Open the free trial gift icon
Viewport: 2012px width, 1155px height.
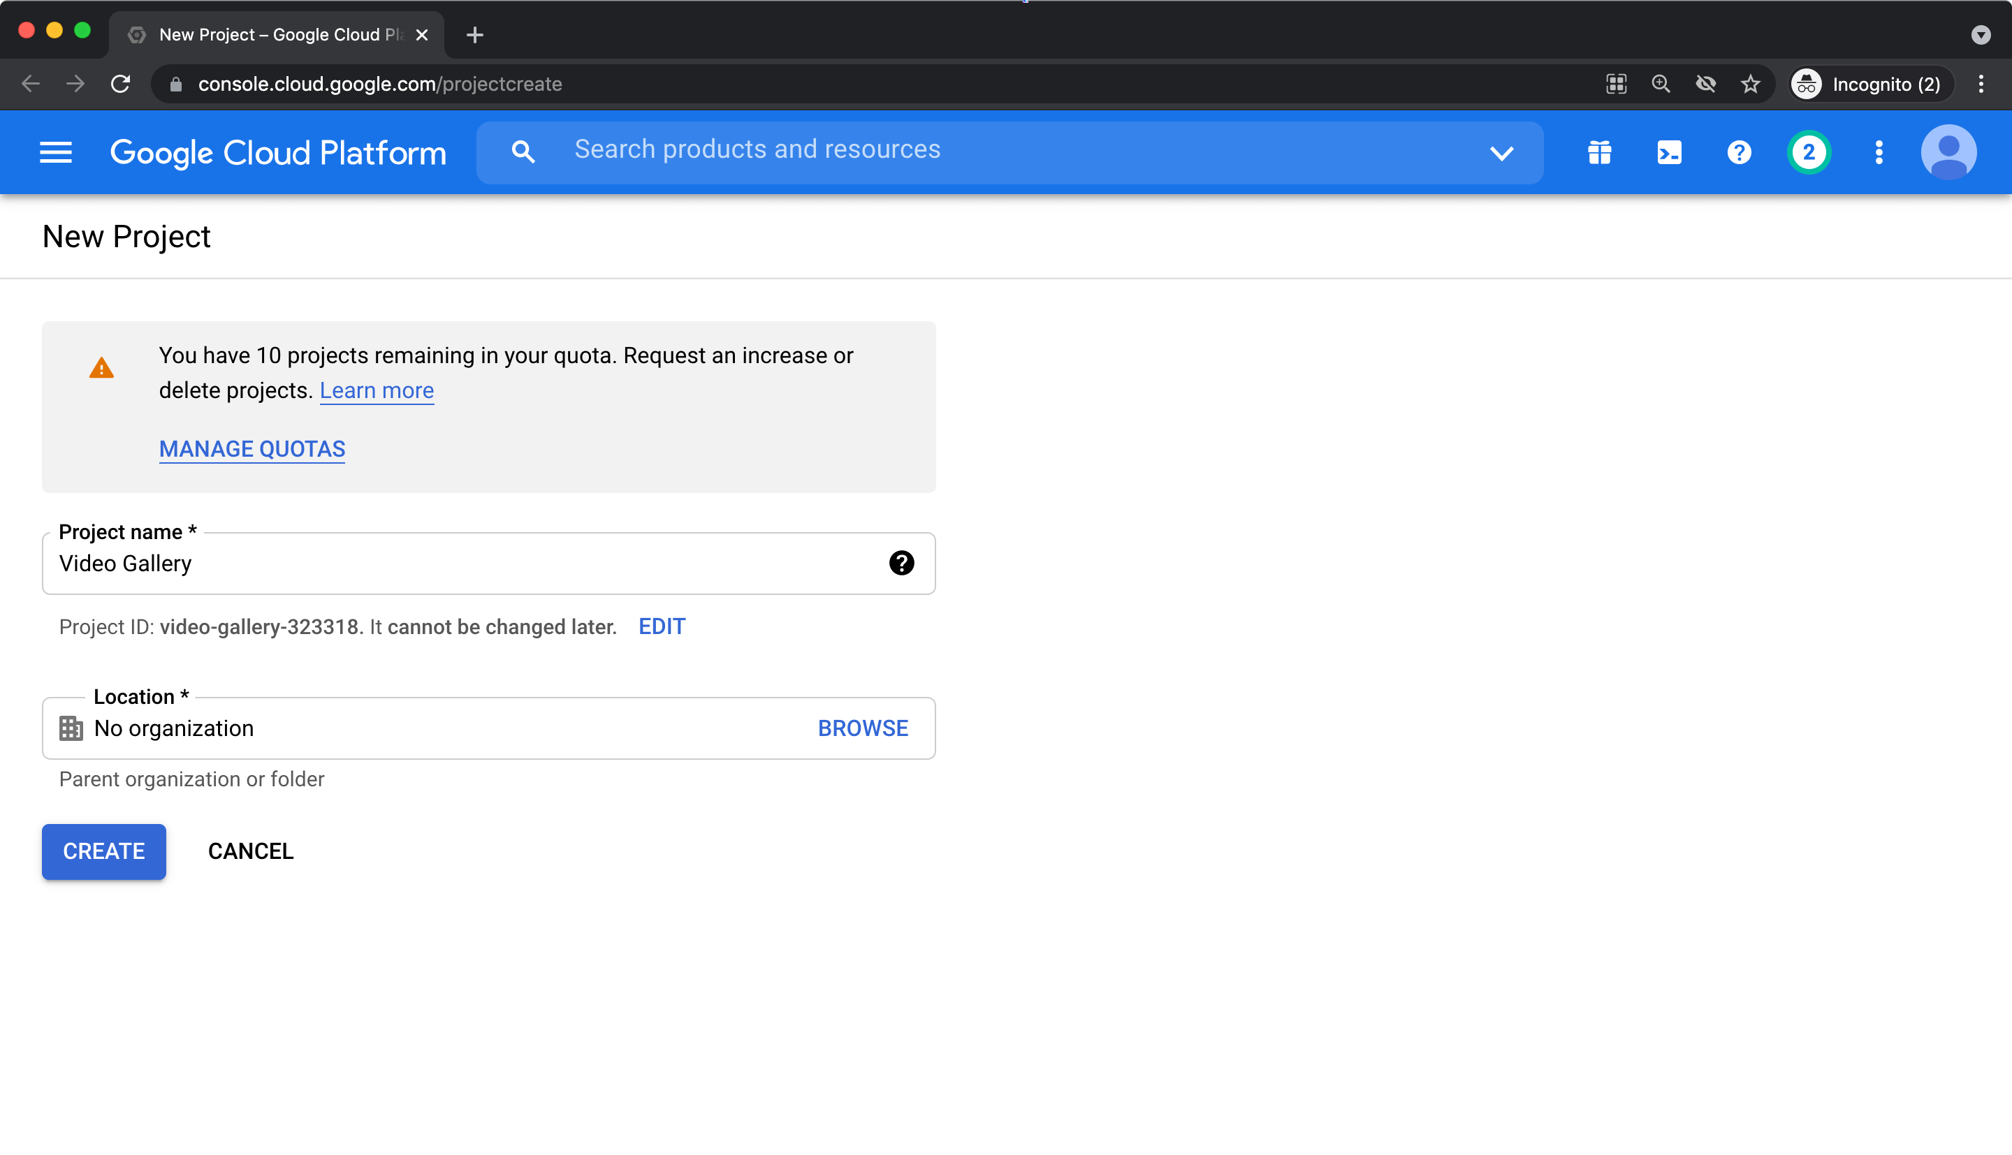click(1599, 152)
